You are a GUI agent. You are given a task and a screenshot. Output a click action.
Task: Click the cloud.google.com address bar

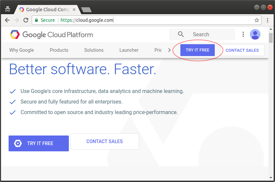(x=146, y=20)
